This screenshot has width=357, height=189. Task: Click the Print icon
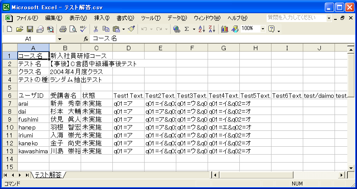[x=63, y=29]
